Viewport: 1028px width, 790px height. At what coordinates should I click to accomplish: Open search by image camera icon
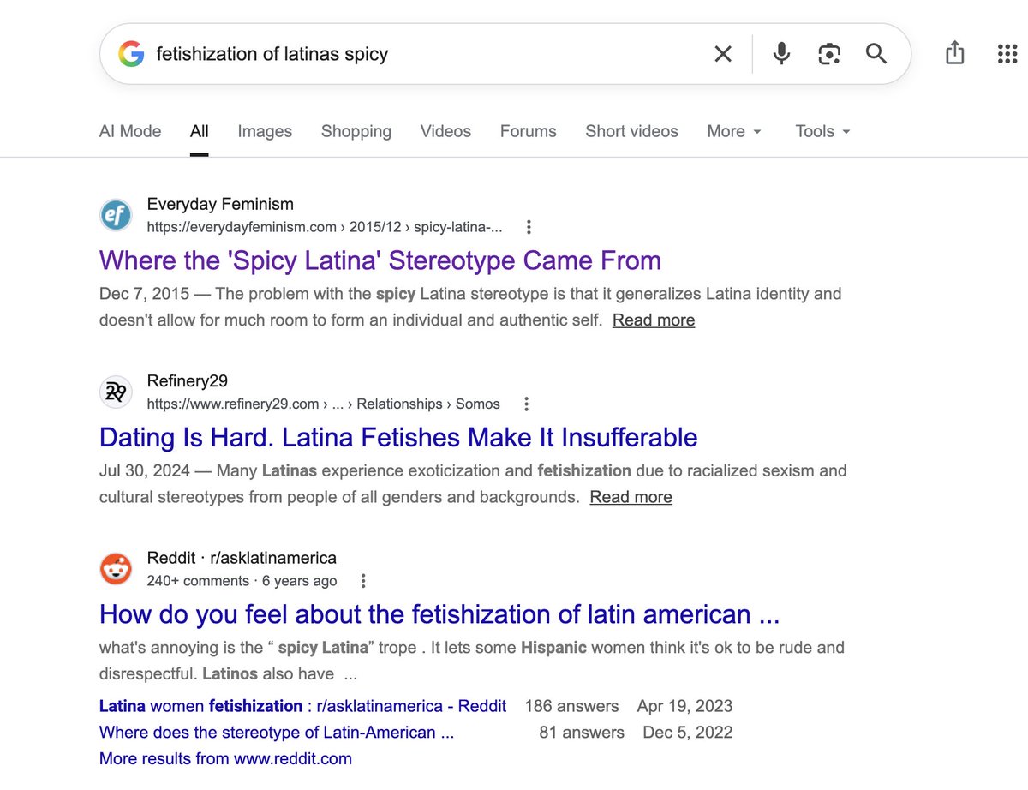[x=828, y=54]
